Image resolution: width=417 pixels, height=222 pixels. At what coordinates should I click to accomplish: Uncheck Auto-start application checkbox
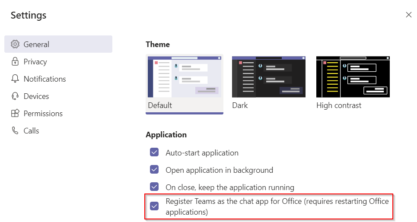pos(154,152)
